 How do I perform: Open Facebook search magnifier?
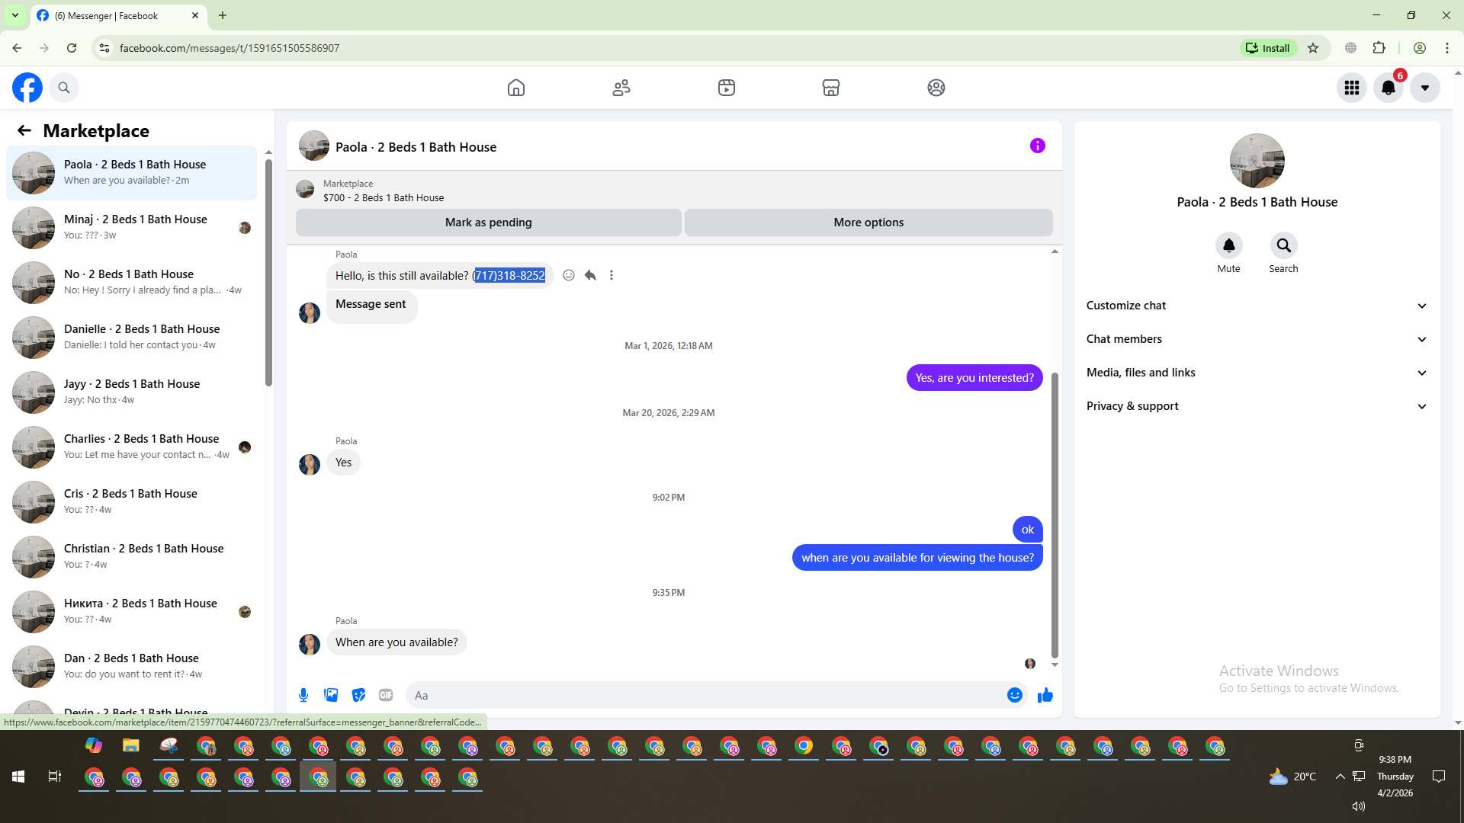point(64,88)
